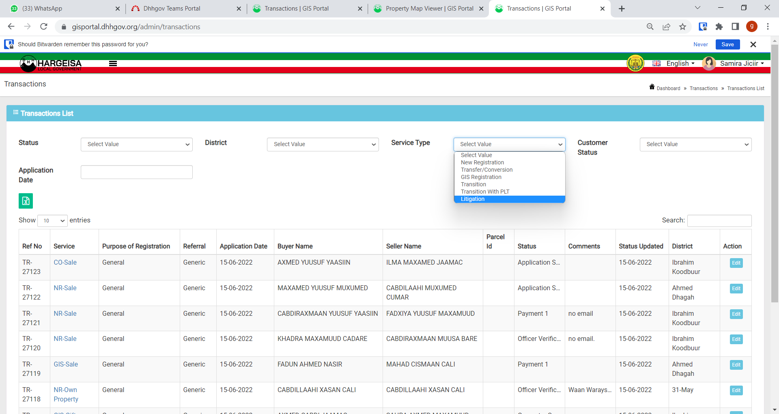Edit transaction TR-27123
The image size is (779, 414).
[736, 263]
